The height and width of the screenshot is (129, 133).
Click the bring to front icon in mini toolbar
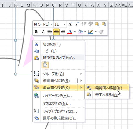click(97, 24)
